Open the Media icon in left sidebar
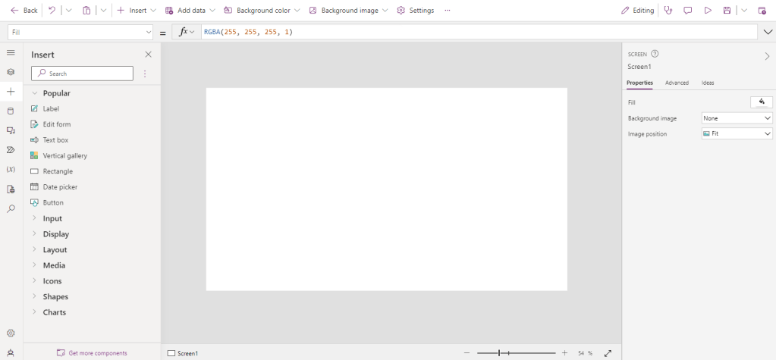The image size is (776, 360). pyautogui.click(x=11, y=130)
